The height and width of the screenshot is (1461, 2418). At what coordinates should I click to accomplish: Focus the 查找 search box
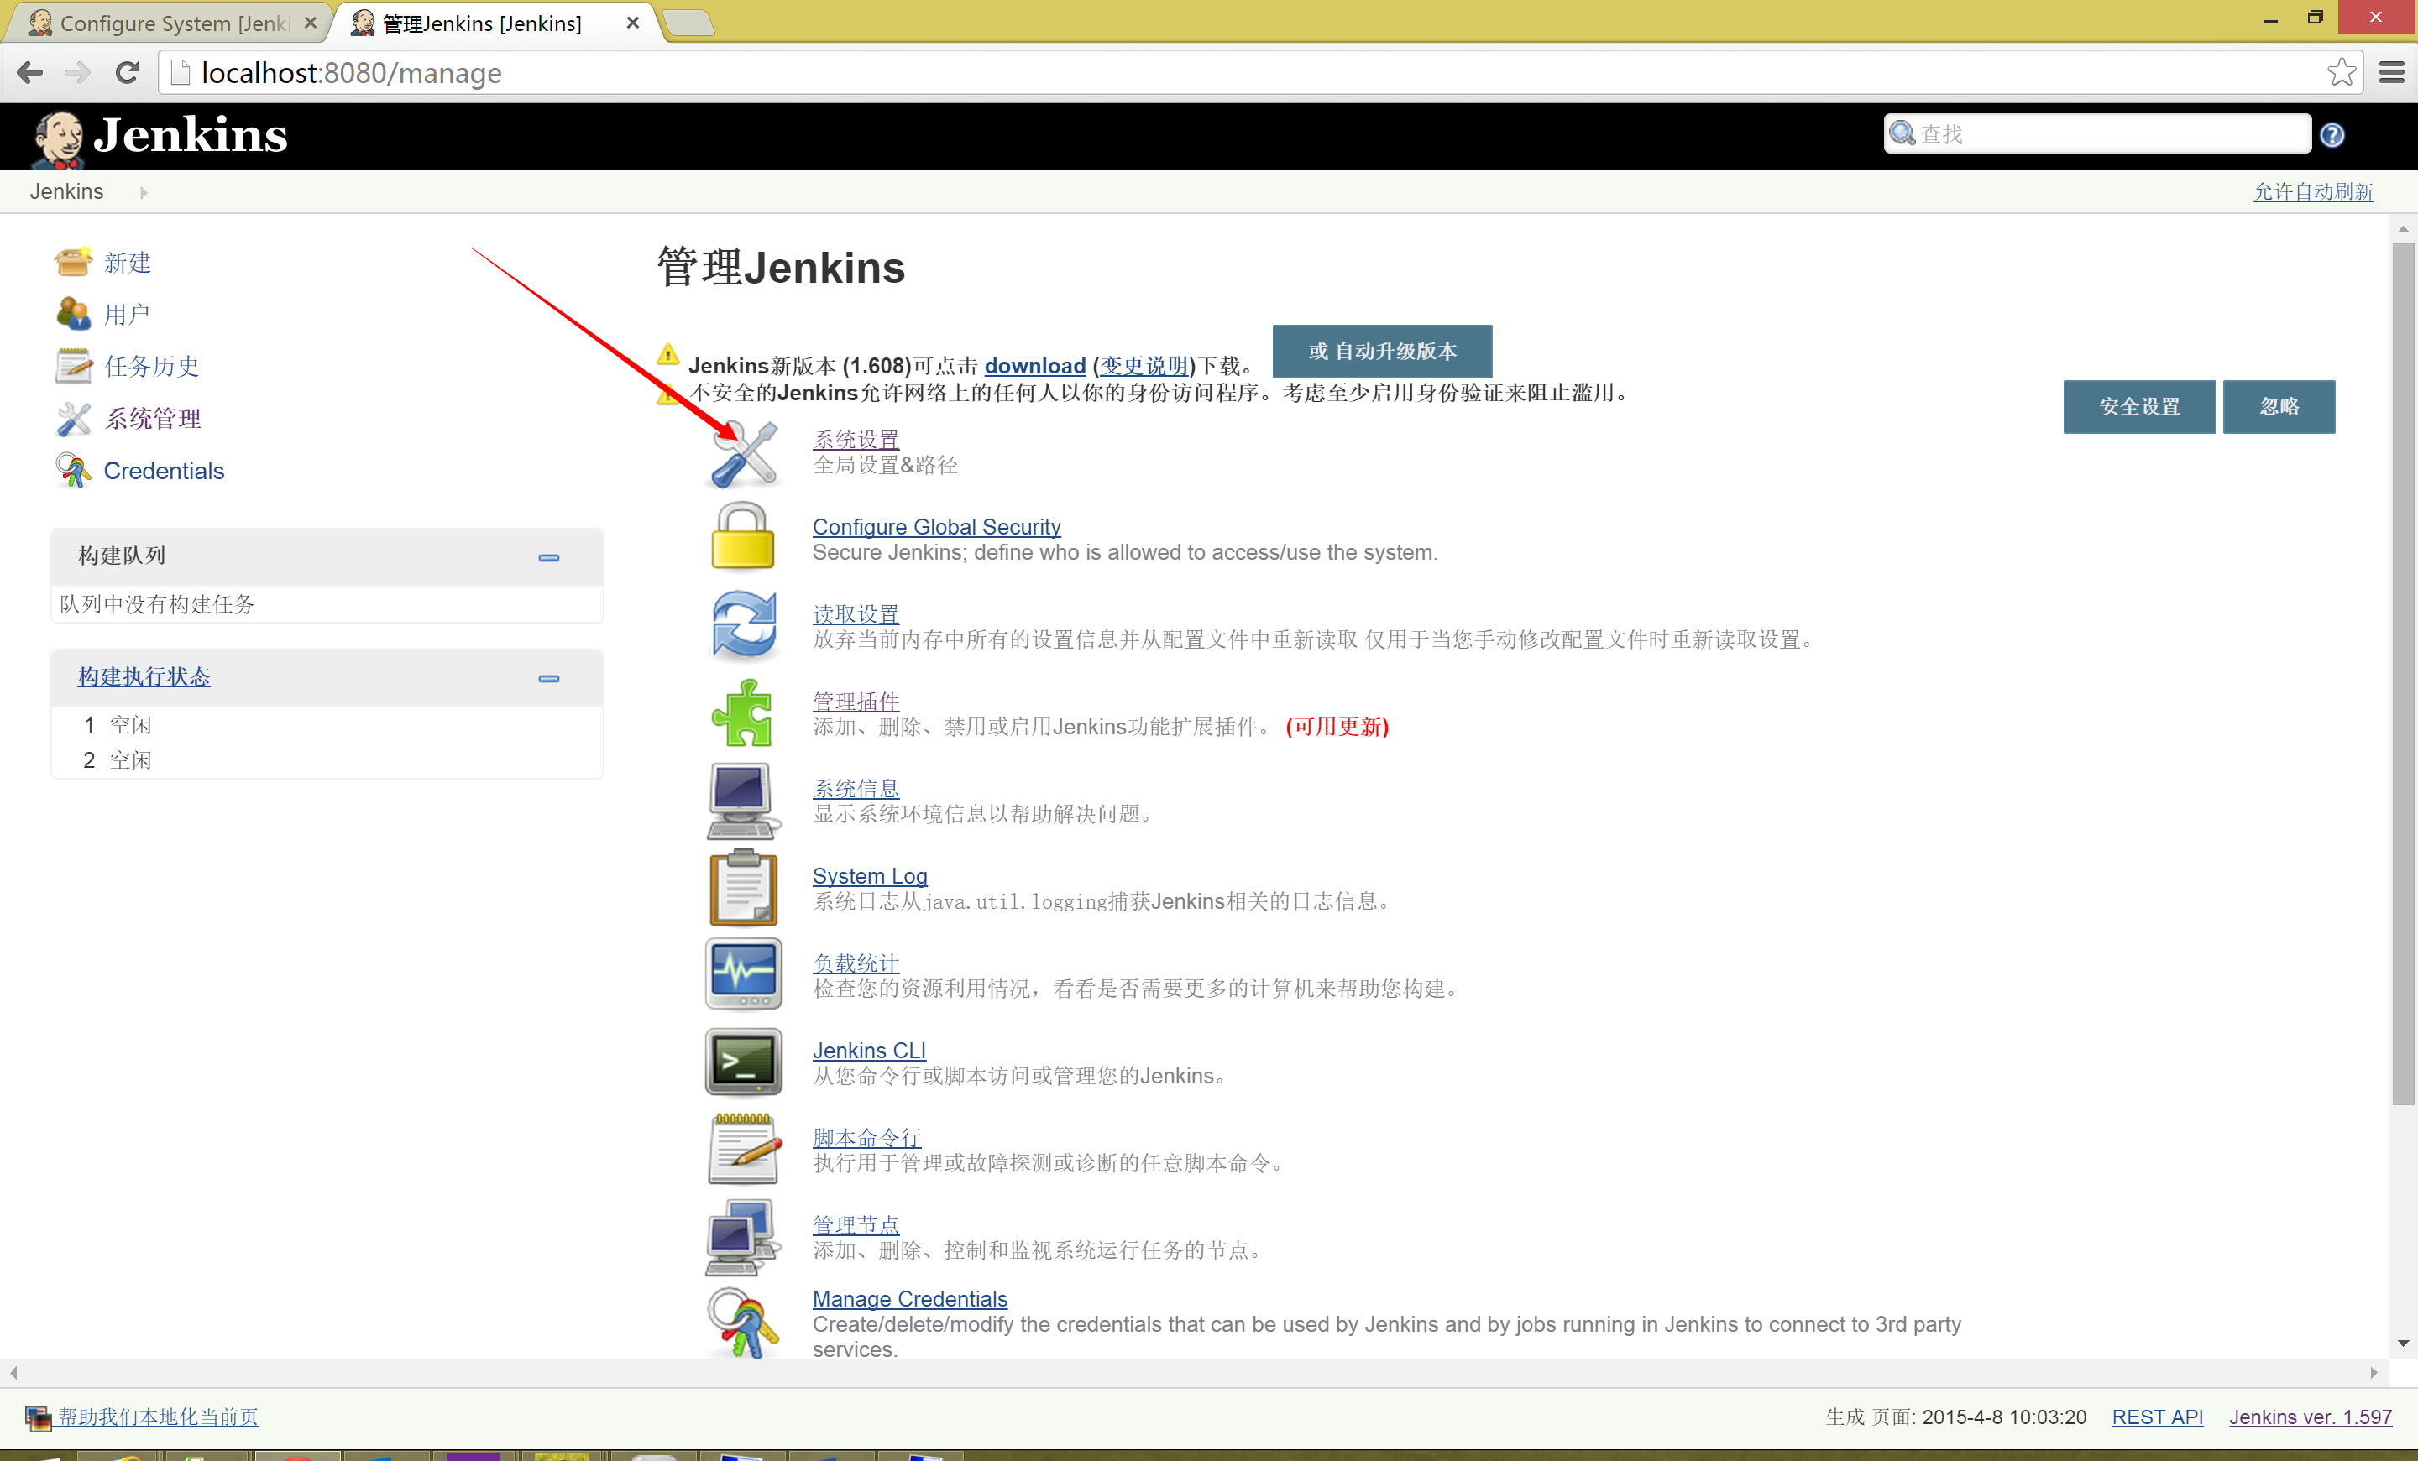[2096, 134]
